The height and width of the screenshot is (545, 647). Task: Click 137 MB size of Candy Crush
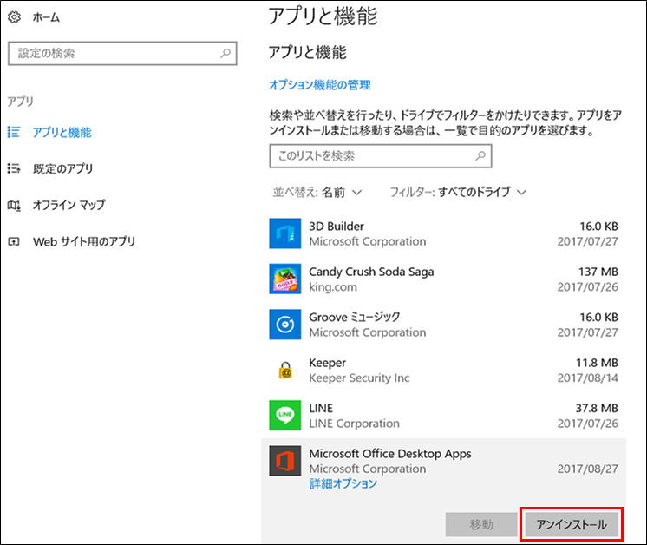[x=598, y=272]
